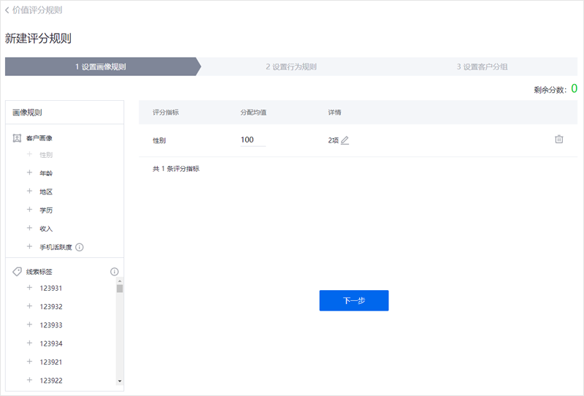Select the 客户画像 category header

[39, 138]
